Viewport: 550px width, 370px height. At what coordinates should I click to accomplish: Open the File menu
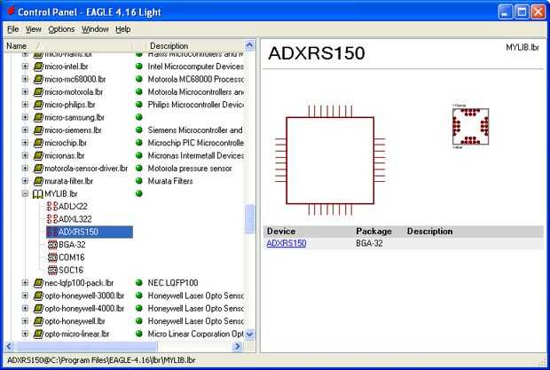(13, 29)
